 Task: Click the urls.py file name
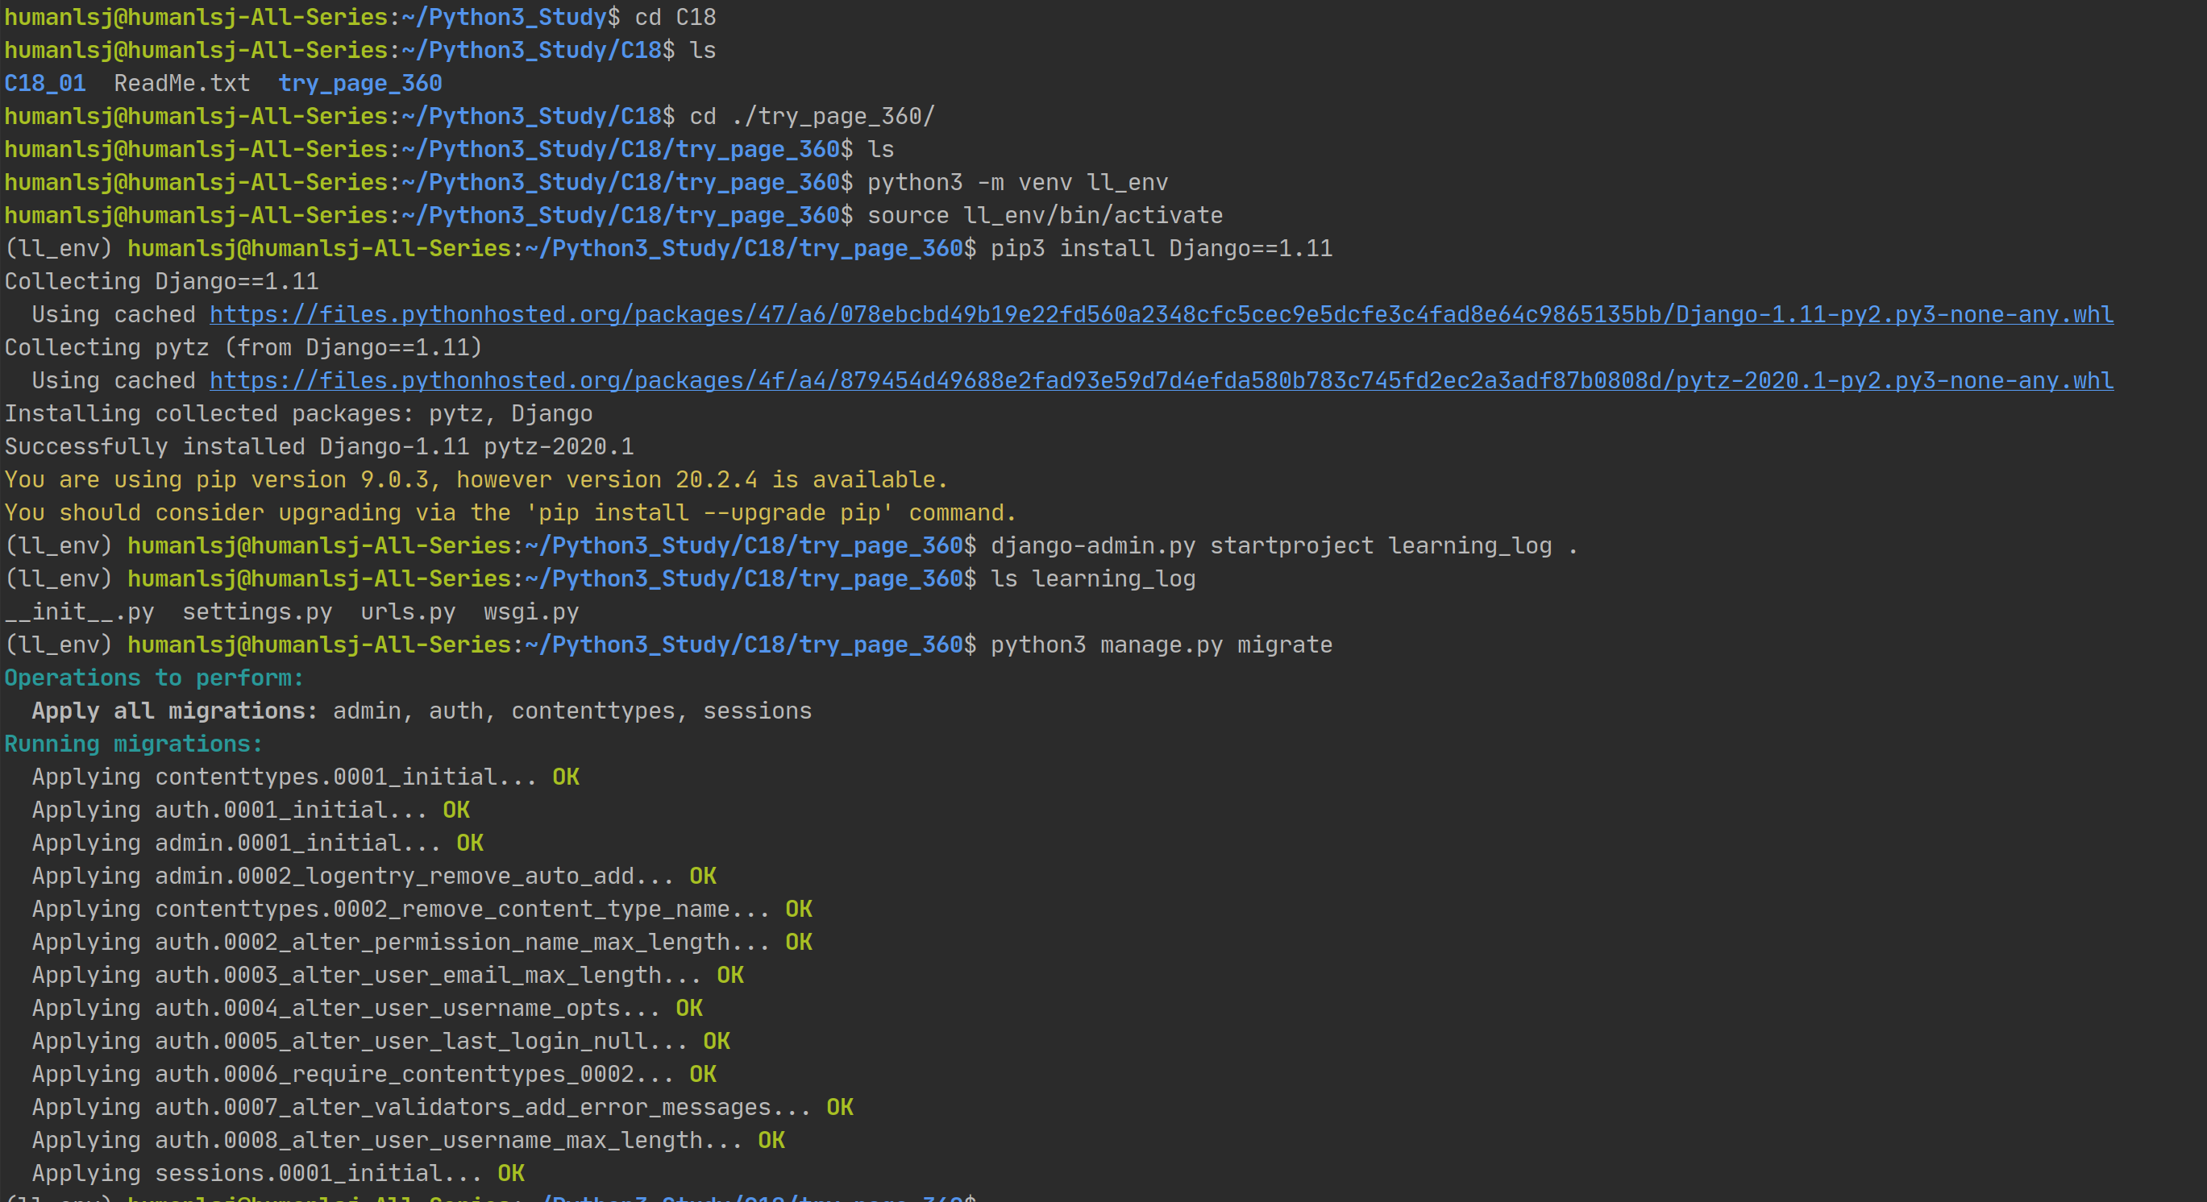pos(408,612)
